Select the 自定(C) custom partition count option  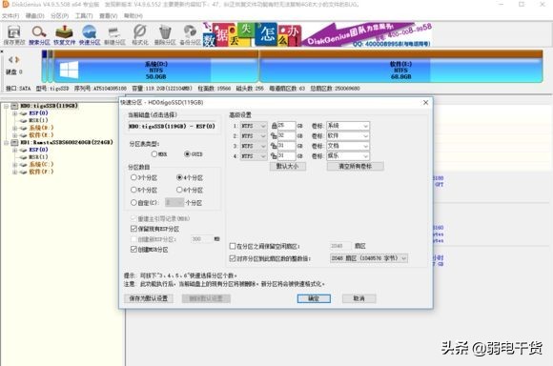tap(133, 203)
